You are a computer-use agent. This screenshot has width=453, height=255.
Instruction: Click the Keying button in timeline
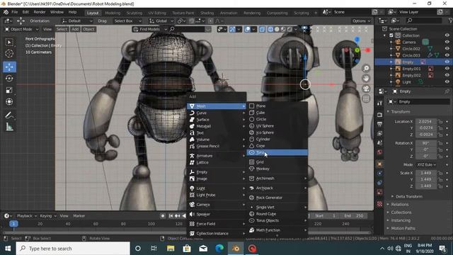(47, 216)
